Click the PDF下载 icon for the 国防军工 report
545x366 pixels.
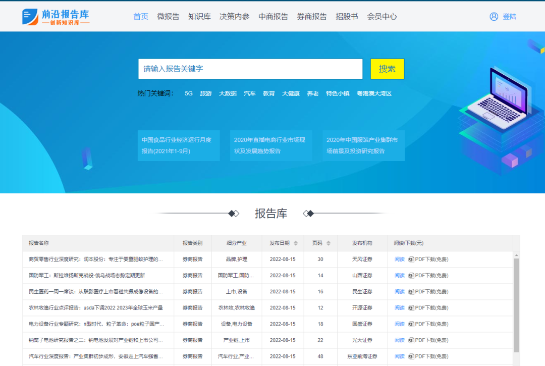click(x=412, y=275)
